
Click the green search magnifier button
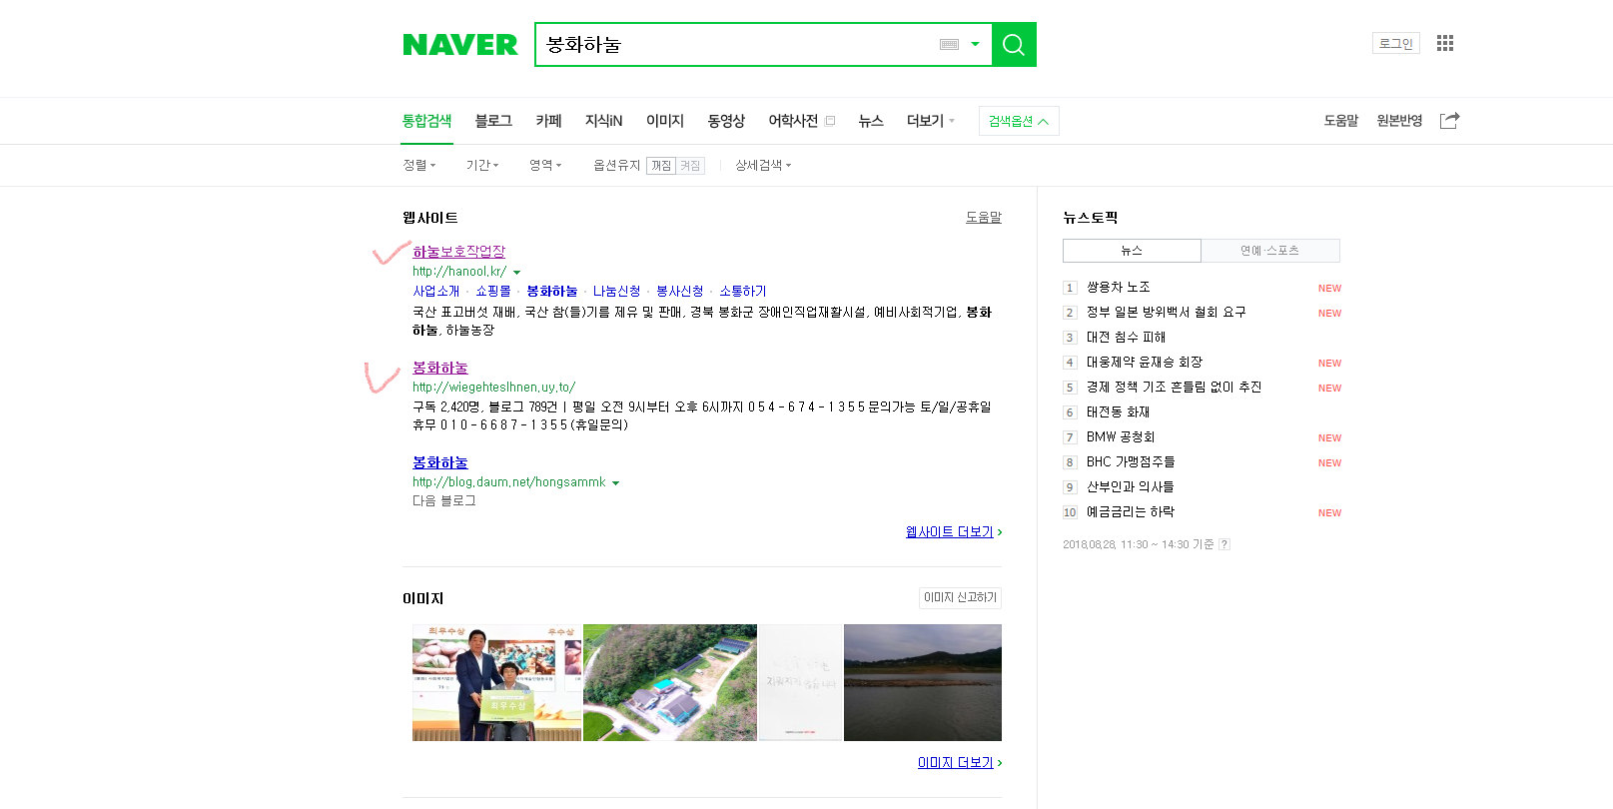coord(1014,45)
